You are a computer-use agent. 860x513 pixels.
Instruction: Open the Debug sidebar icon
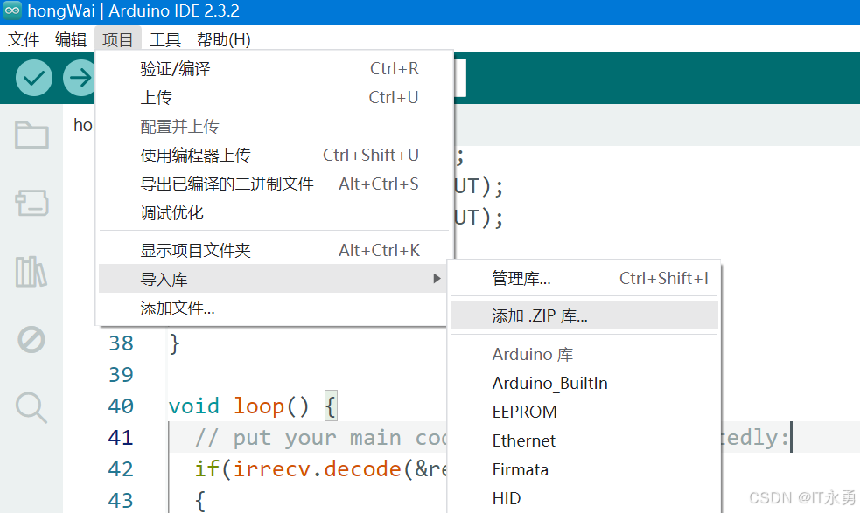click(31, 340)
